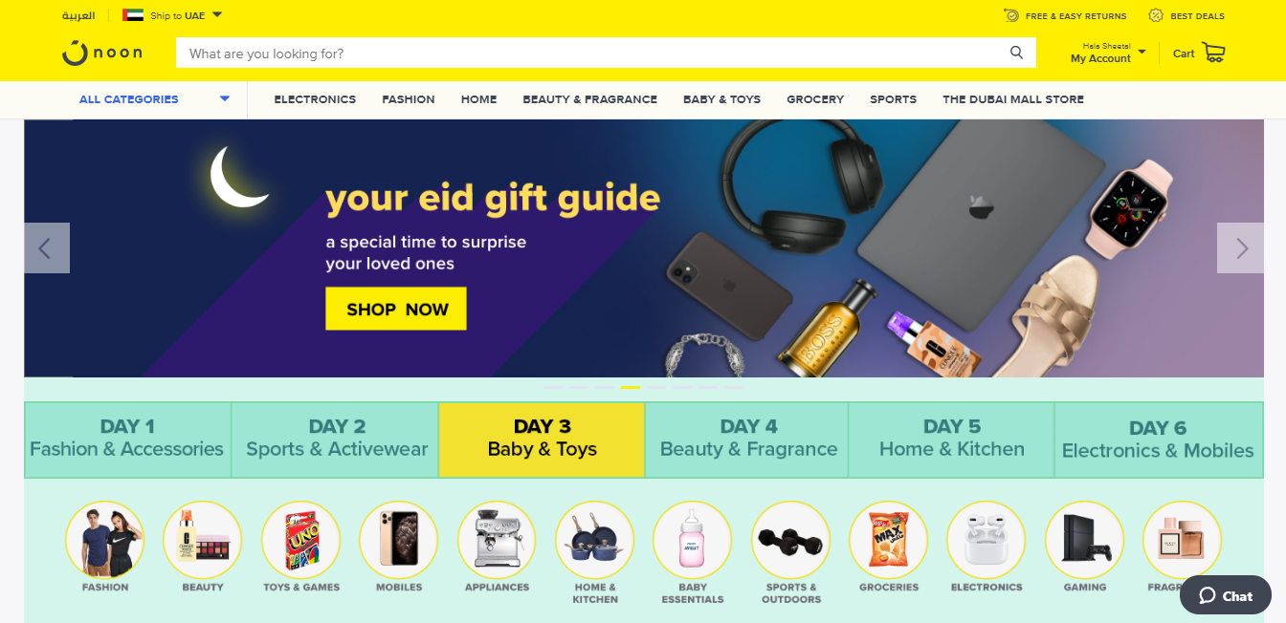Go to next banner slide arrow
Viewport: 1286px width, 623px height.
tap(1241, 248)
